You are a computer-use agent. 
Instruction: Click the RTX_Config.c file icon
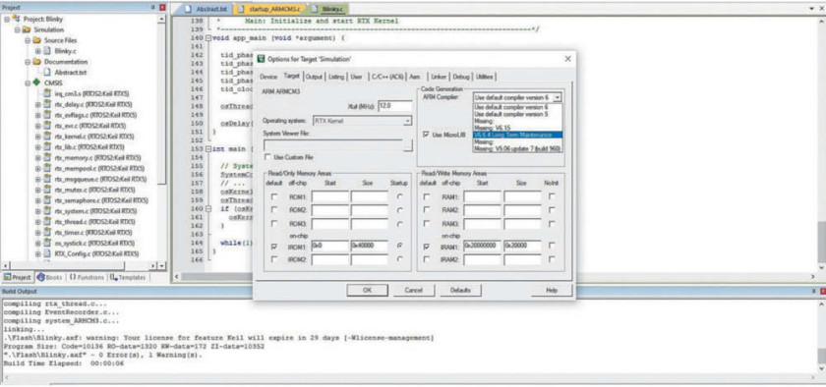[48, 253]
